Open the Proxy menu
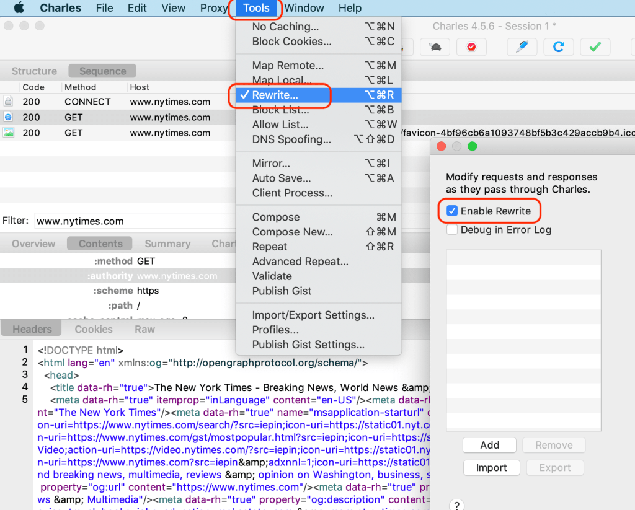Viewport: 635px width, 510px height. (x=214, y=8)
